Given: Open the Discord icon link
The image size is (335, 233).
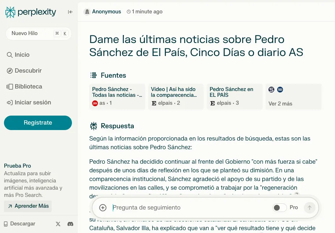Looking at the screenshot, I should (x=70, y=224).
